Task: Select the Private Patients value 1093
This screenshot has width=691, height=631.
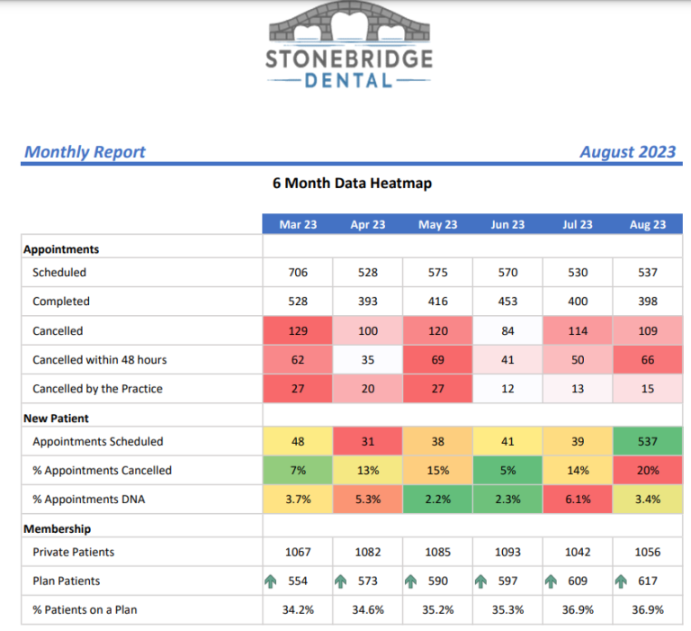Action: tap(507, 552)
